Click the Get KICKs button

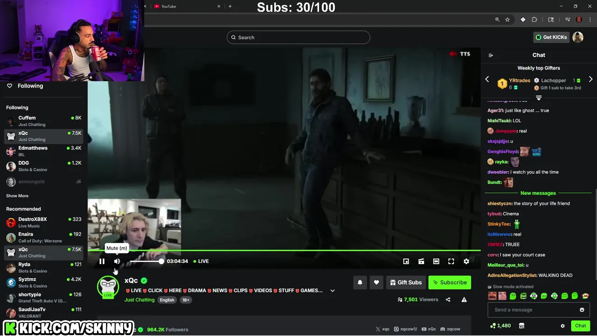click(x=551, y=37)
